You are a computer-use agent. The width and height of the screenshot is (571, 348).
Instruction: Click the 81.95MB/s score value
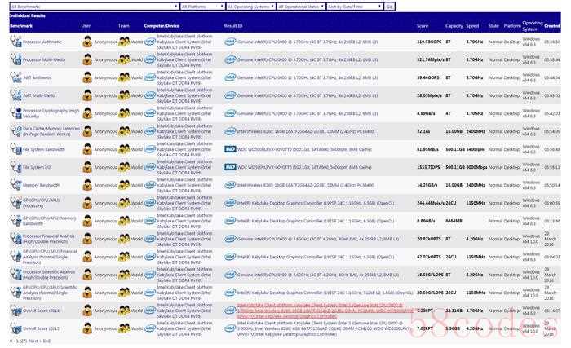tap(427, 149)
